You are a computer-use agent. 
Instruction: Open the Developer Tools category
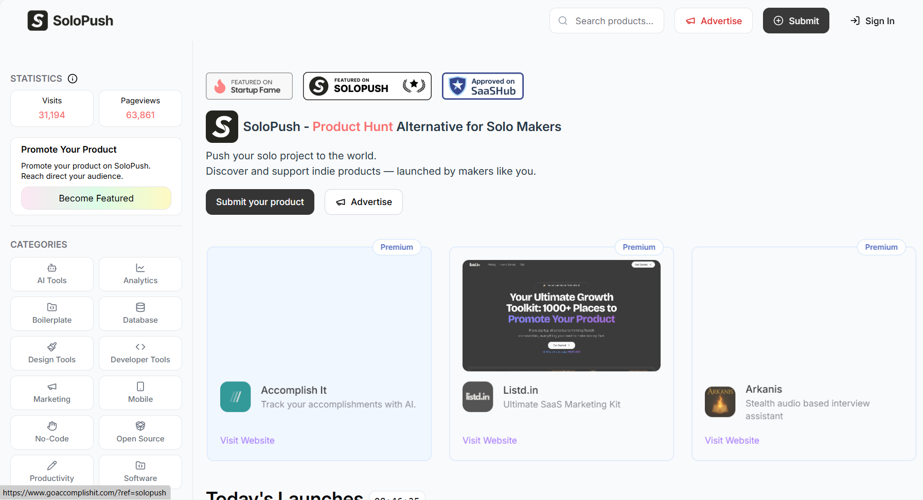click(140, 354)
